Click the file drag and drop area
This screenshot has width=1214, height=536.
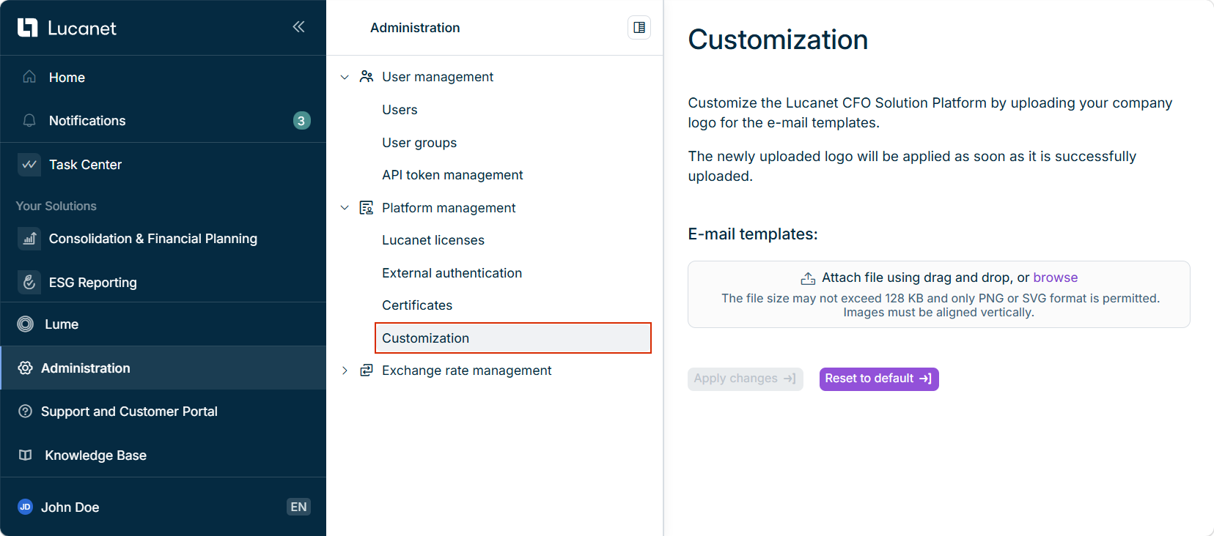tap(938, 294)
